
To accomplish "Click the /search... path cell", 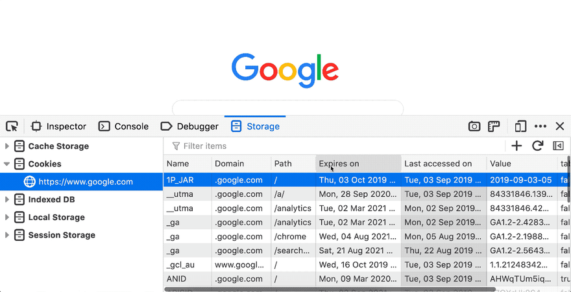I will click(293, 251).
